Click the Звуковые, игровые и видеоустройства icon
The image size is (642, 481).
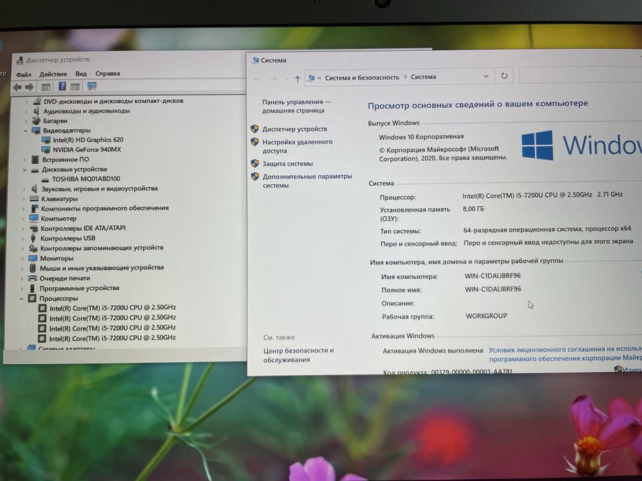coord(34,188)
